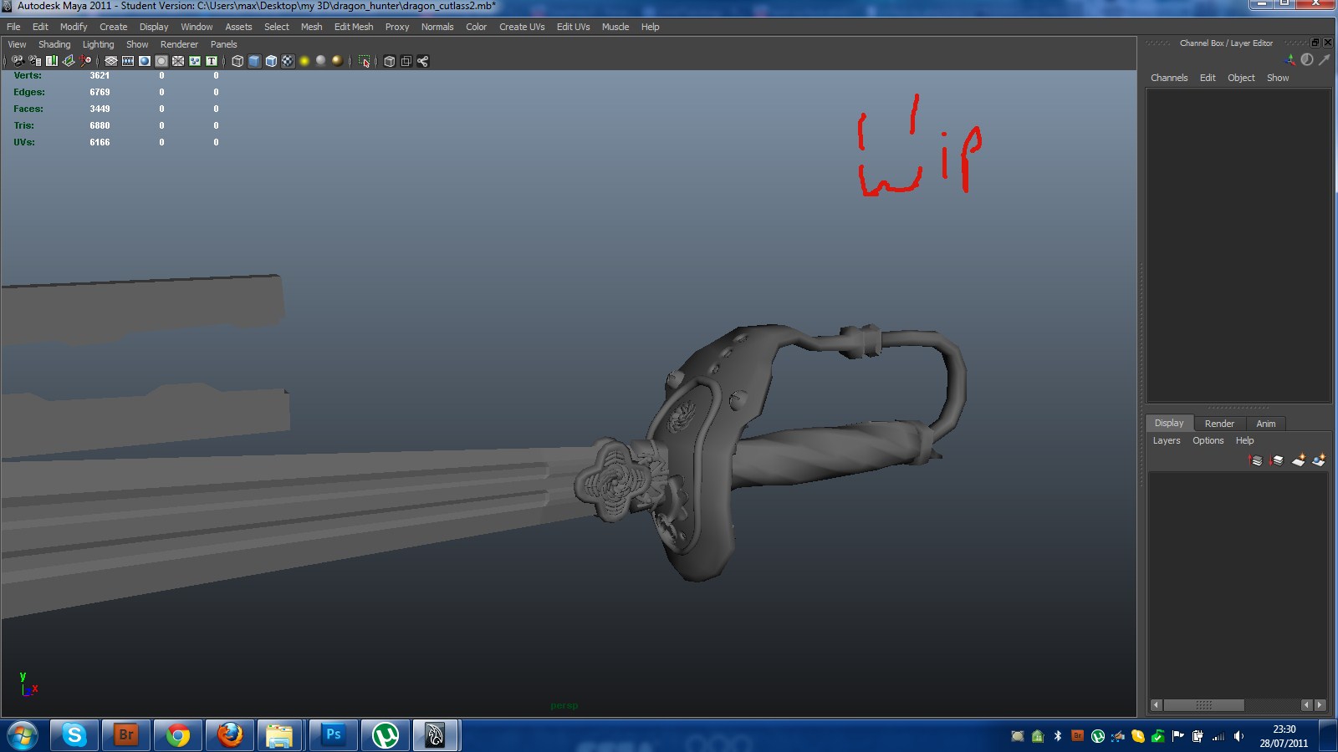
Task: Toggle 2D Pan/Zoom icon
Action: point(85,61)
